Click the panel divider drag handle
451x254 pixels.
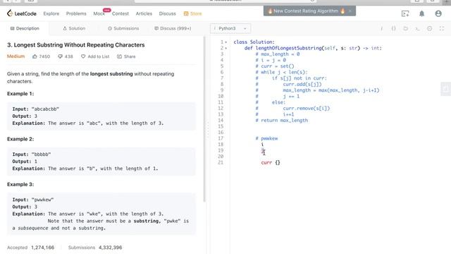point(208,130)
